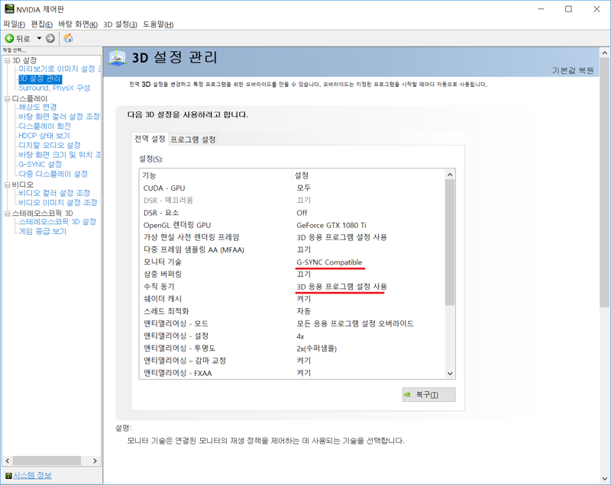The width and height of the screenshot is (611, 485).
Task: Select the 앤티앨리어싱 - FXAA row
Action: (x=292, y=373)
